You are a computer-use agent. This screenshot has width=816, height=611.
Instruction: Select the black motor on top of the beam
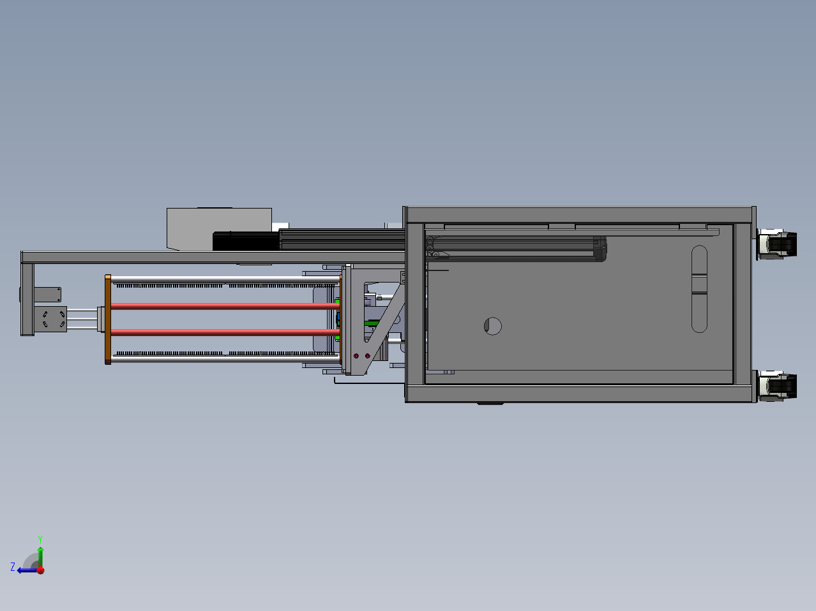[x=246, y=240]
